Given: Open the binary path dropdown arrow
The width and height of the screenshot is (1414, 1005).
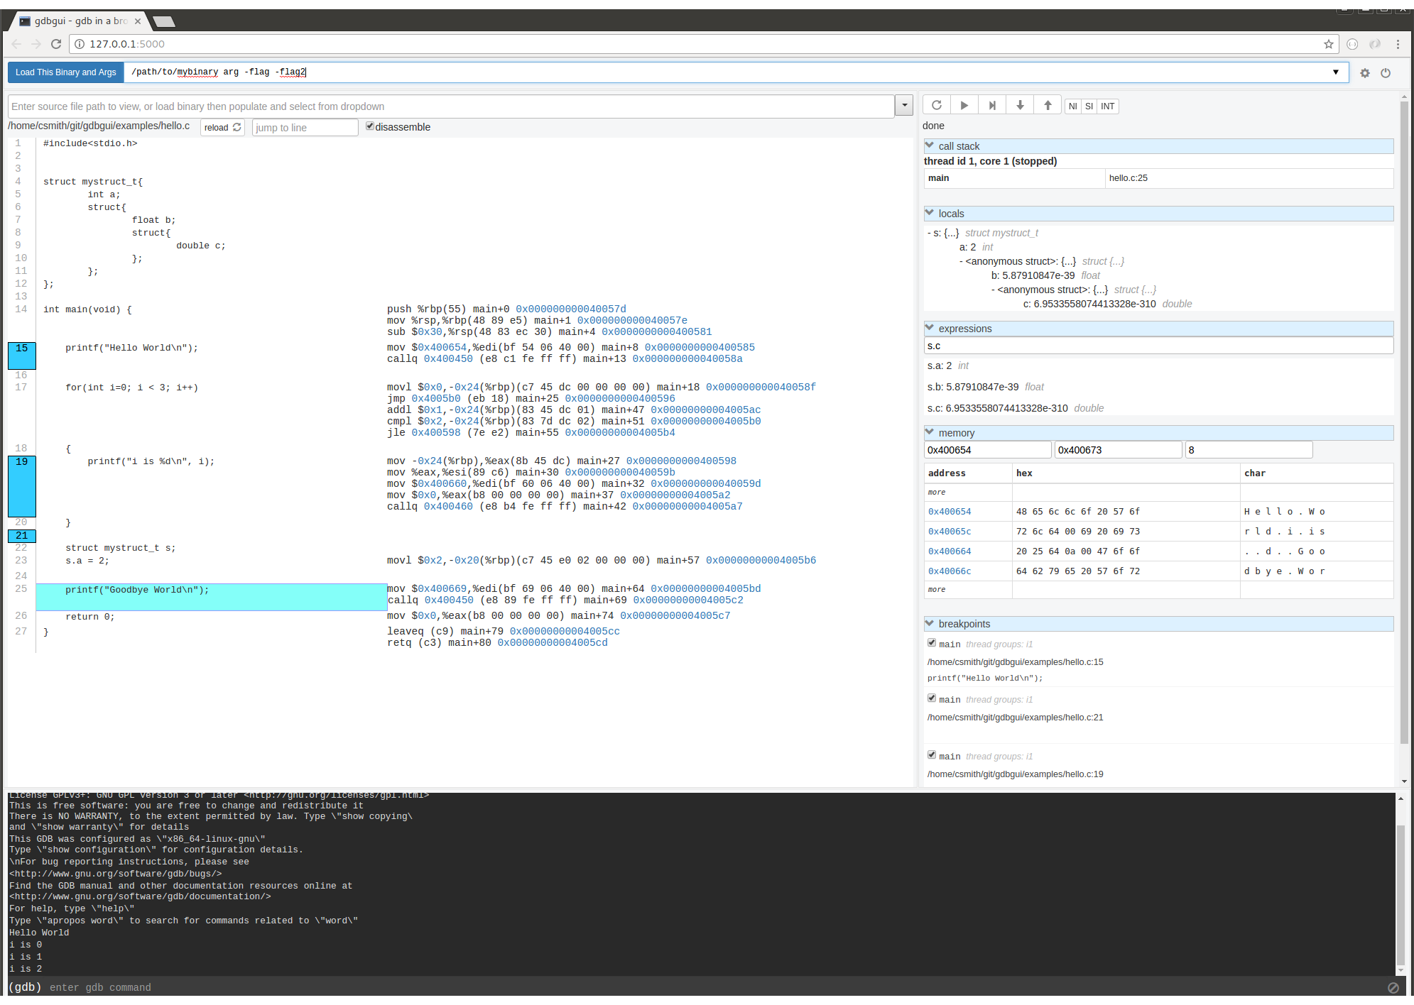Looking at the screenshot, I should 1333,72.
